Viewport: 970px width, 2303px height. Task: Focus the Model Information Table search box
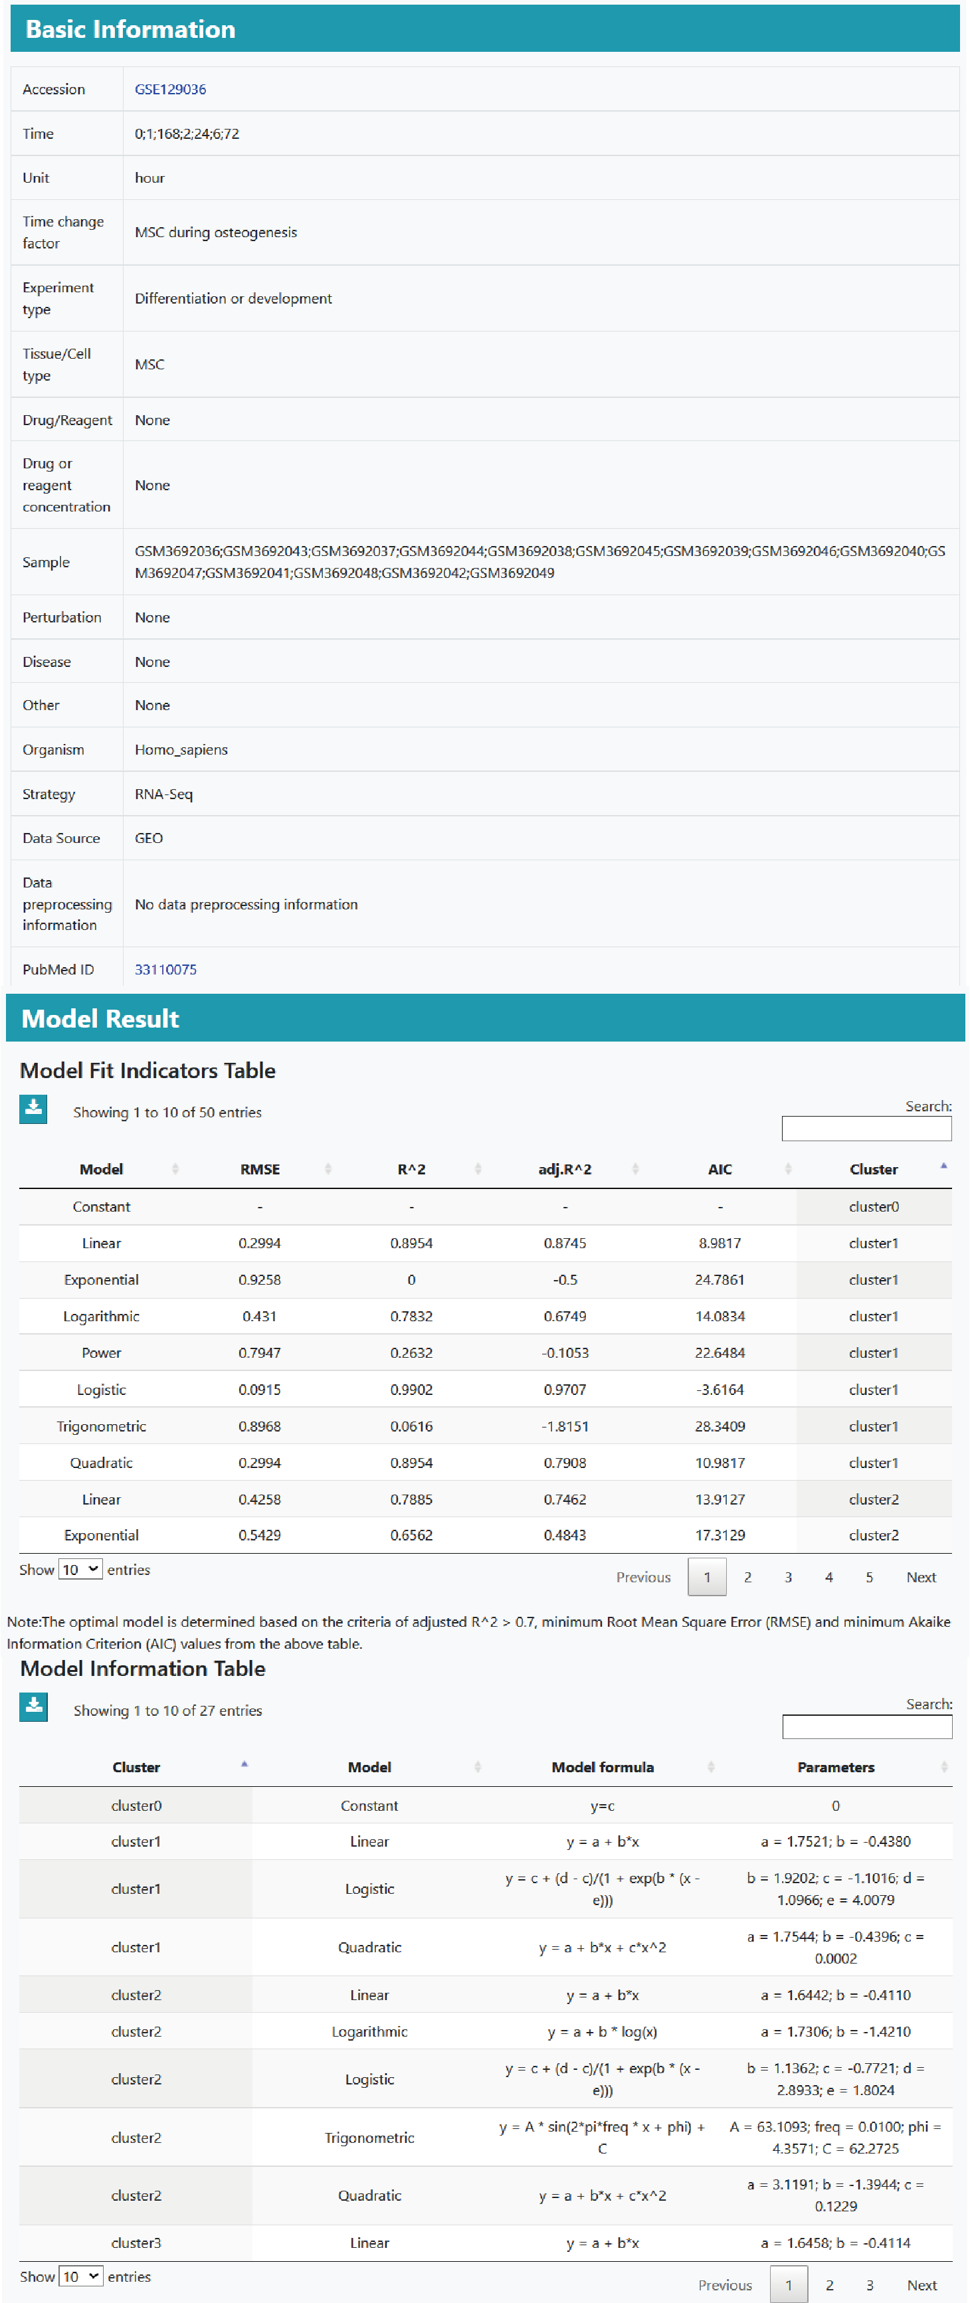[866, 1726]
